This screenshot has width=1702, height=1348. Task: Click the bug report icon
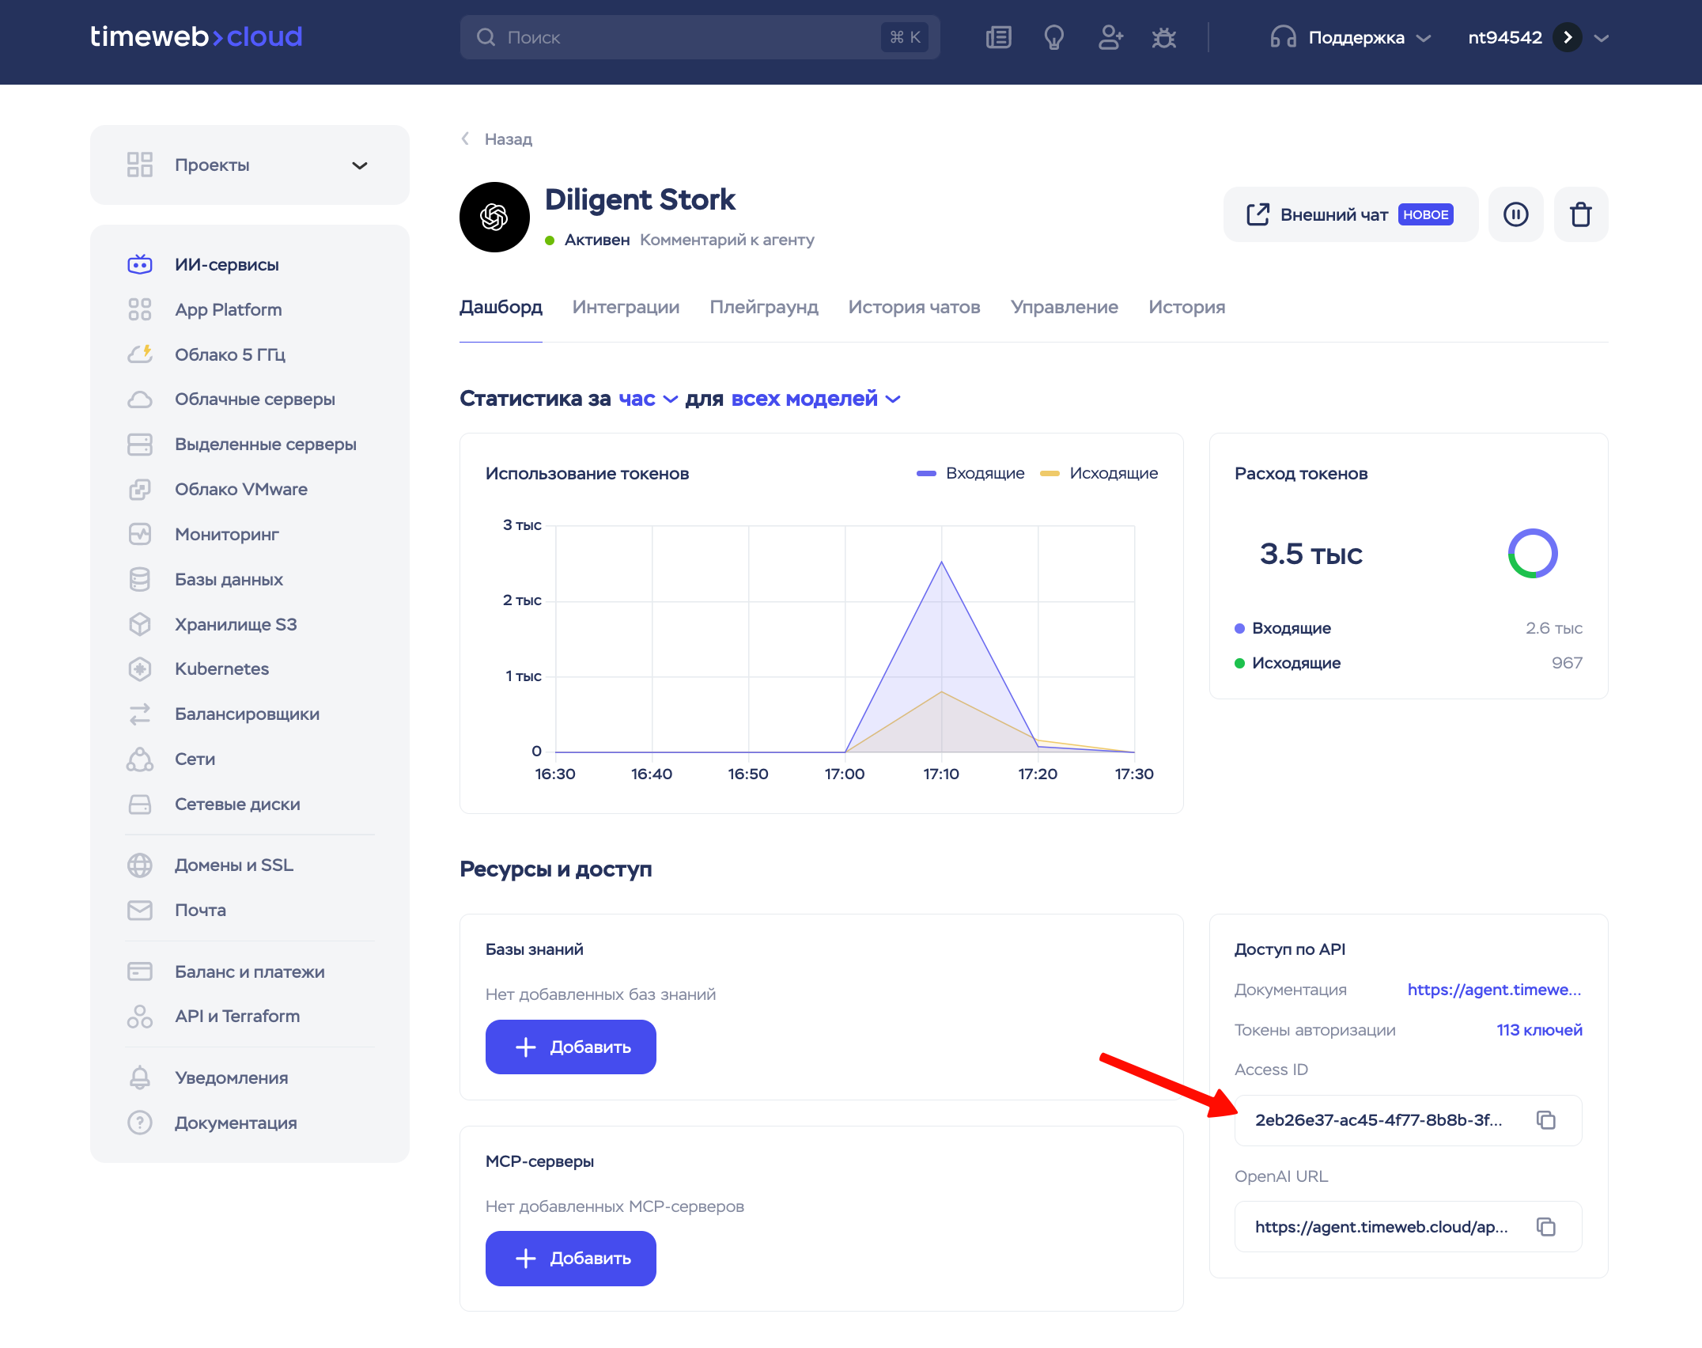coord(1164,37)
